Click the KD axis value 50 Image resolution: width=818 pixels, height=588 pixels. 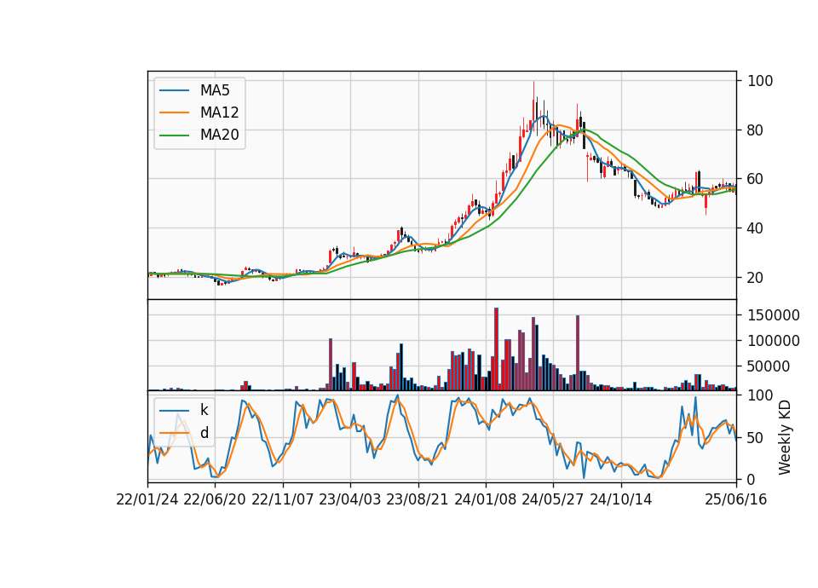[x=755, y=438]
